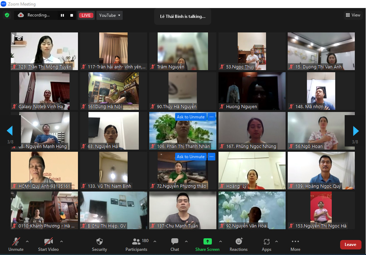Click name label 92.Nguyễn Văn Hòa

tap(246, 226)
